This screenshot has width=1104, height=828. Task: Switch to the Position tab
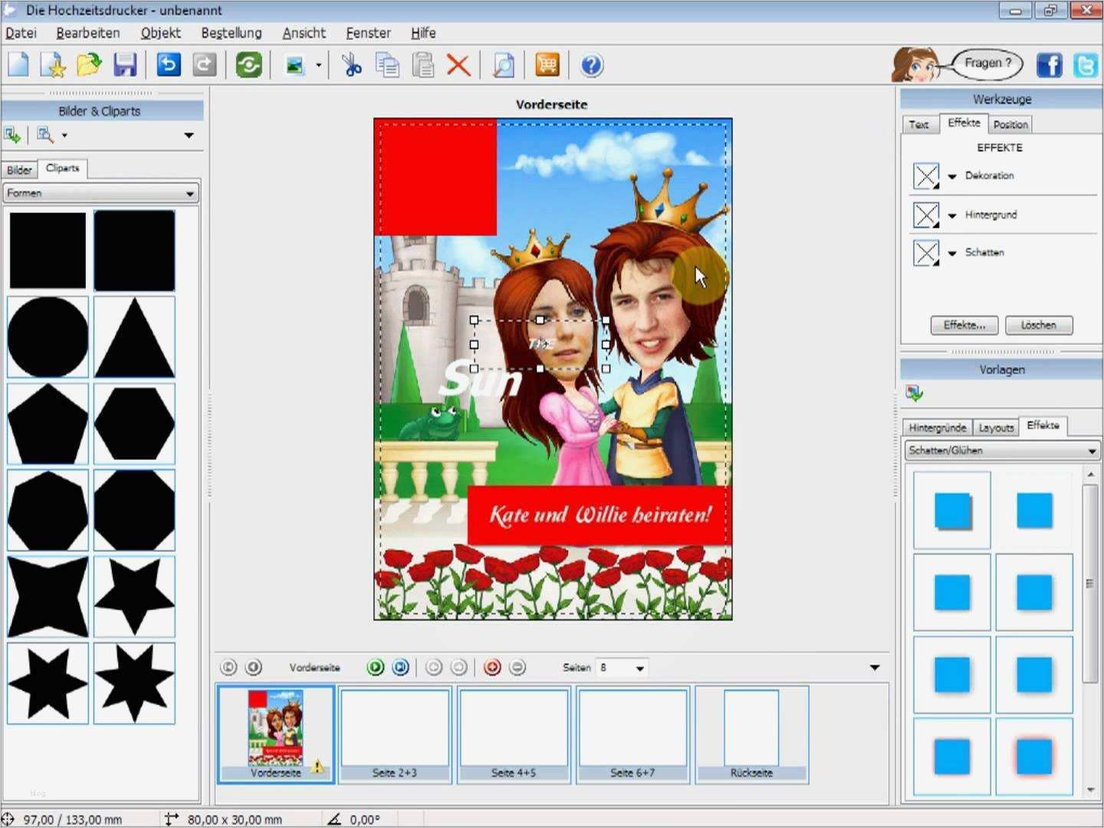(x=1010, y=124)
